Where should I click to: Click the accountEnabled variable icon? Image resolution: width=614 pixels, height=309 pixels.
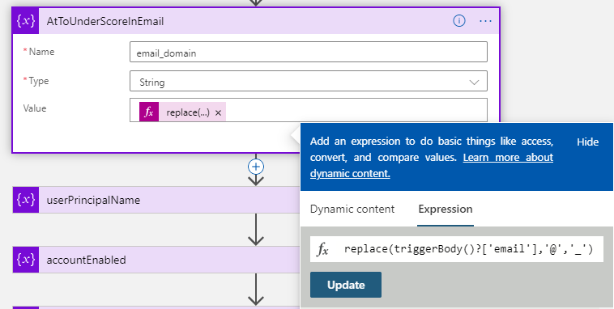click(26, 260)
